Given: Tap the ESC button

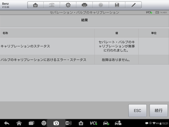Looking at the screenshot, I should click(x=137, y=110).
